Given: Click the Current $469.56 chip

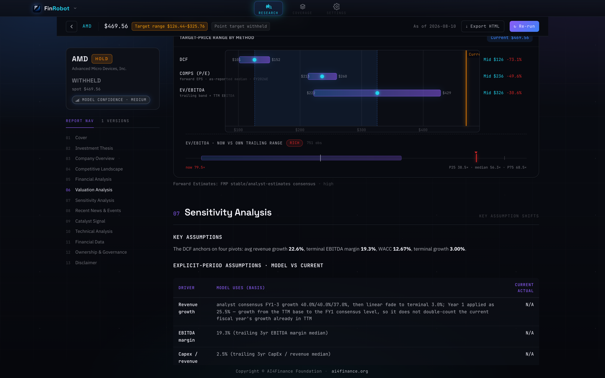Looking at the screenshot, I should tap(510, 38).
